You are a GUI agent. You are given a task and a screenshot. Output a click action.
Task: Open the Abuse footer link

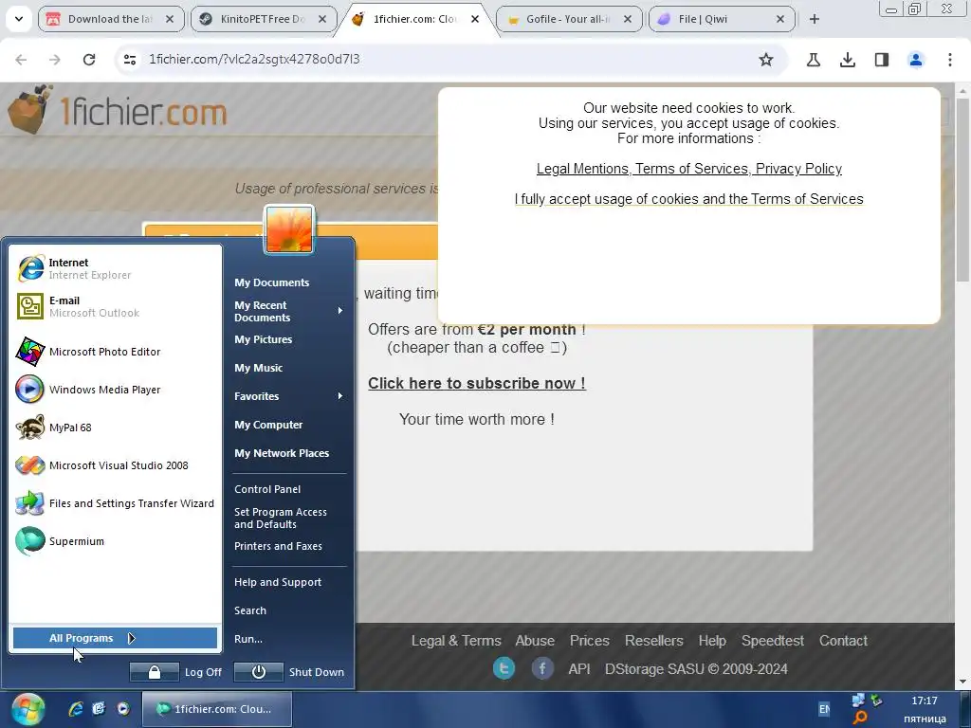(535, 641)
